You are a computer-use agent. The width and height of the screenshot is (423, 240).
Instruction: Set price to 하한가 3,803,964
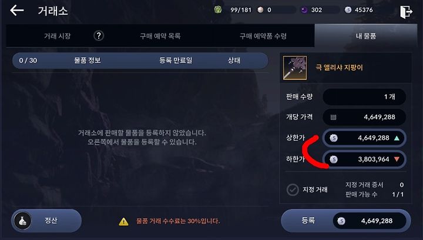364,159
